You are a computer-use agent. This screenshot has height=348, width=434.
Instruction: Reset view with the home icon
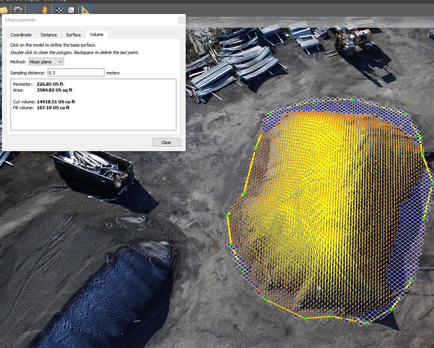(18, 10)
